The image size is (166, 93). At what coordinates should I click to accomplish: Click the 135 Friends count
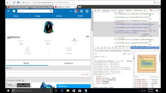[x=21, y=44]
